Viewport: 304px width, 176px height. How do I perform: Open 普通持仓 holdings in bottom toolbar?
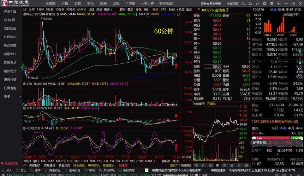[53, 170]
